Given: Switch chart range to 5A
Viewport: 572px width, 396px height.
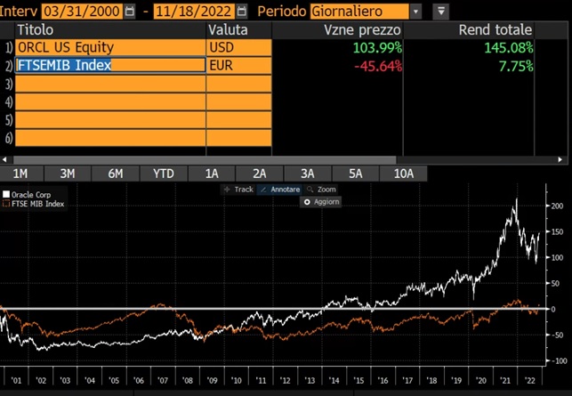Looking at the screenshot, I should pyautogui.click(x=355, y=174).
